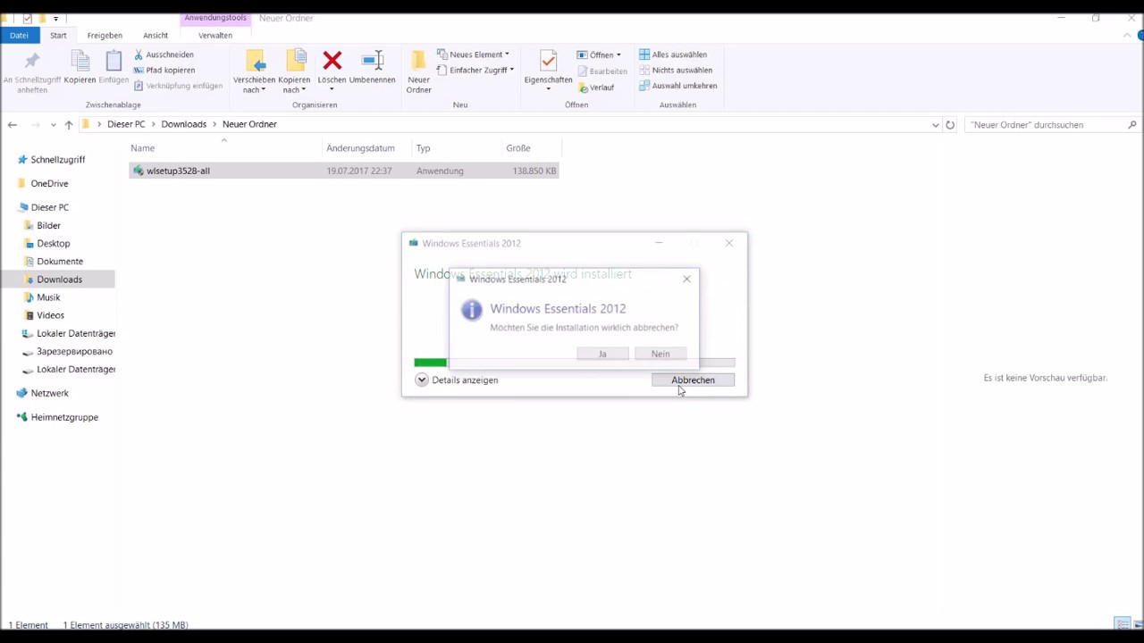1144x643 pixels.
Task: Sort by the Name column header
Action: pyautogui.click(x=142, y=148)
